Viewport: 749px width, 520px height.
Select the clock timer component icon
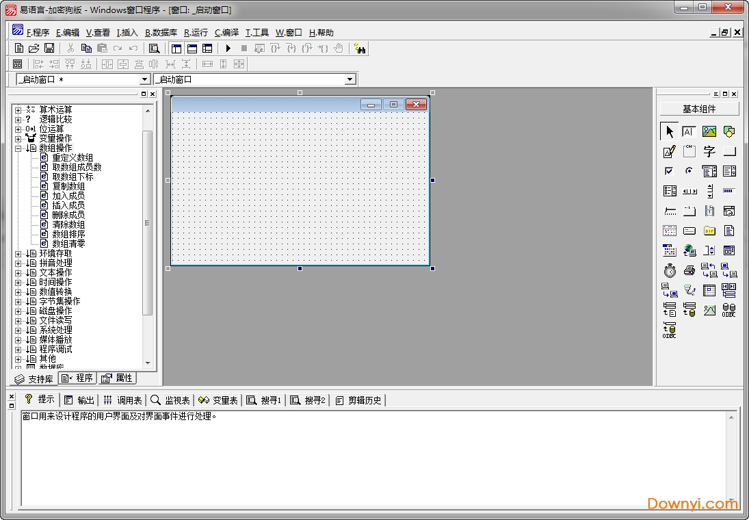coord(669,270)
